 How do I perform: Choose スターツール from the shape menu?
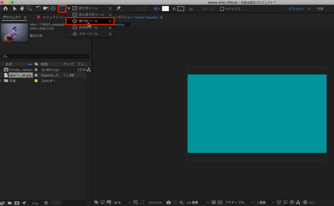click(x=88, y=34)
